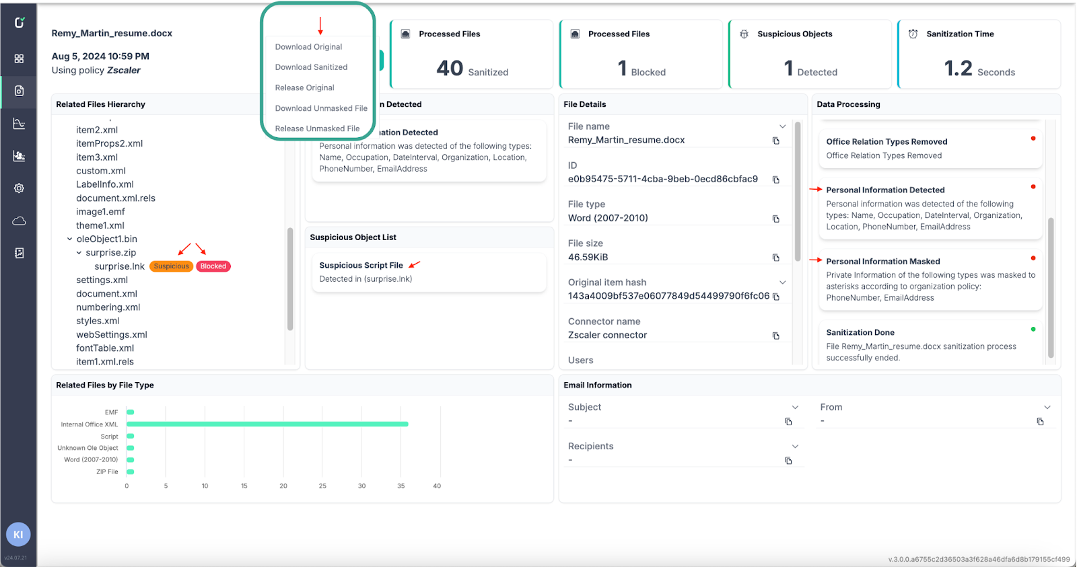Copy the file ID value
The width and height of the screenshot is (1077, 567).
point(775,180)
